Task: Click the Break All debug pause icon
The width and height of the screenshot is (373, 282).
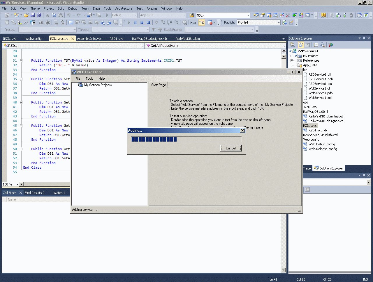Action: click(x=135, y=22)
